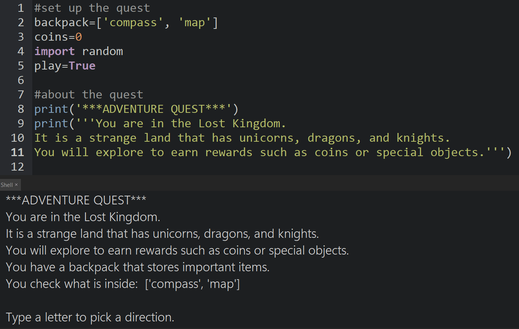Close the Shell tab with its ×

pyautogui.click(x=16, y=185)
